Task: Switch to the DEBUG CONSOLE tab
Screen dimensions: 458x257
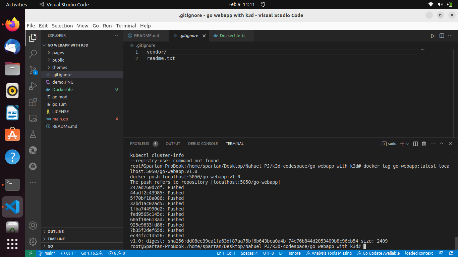Action: (203, 144)
